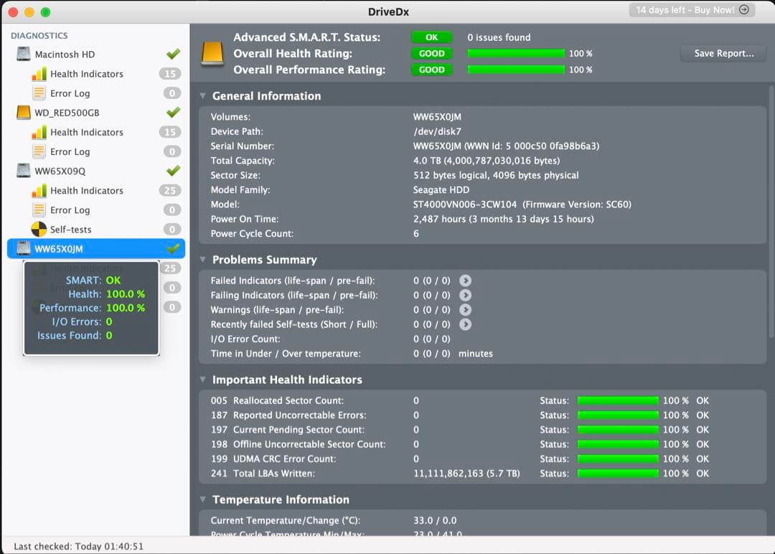Image resolution: width=775 pixels, height=554 pixels.
Task: Click the WD_RED500GB Error Log document icon
Action: point(39,151)
